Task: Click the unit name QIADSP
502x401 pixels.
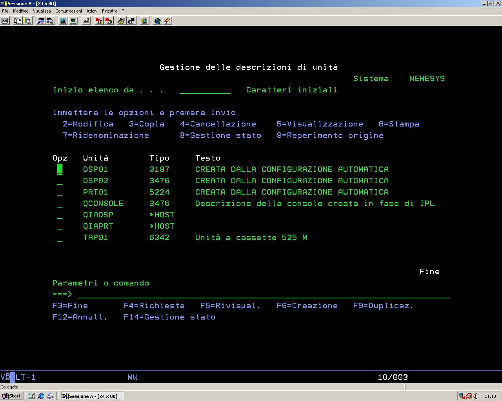Action: (98, 215)
